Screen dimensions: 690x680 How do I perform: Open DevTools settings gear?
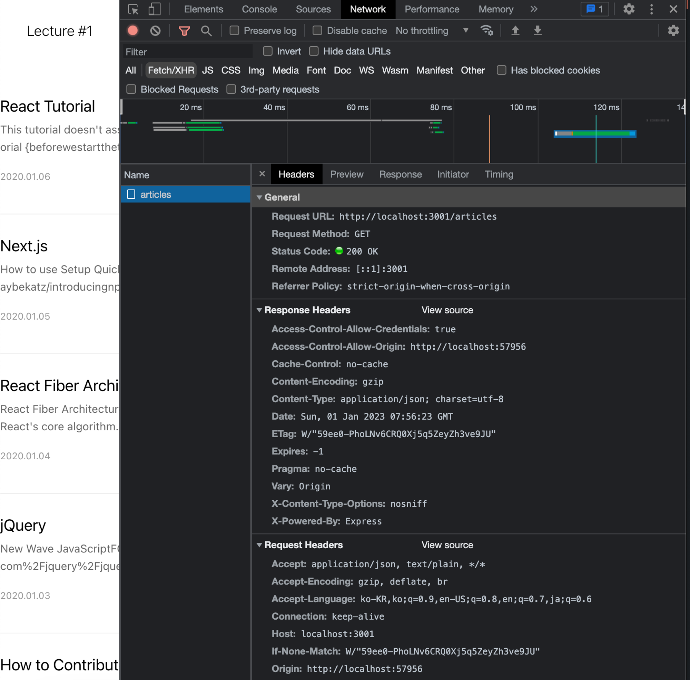pos(629,9)
